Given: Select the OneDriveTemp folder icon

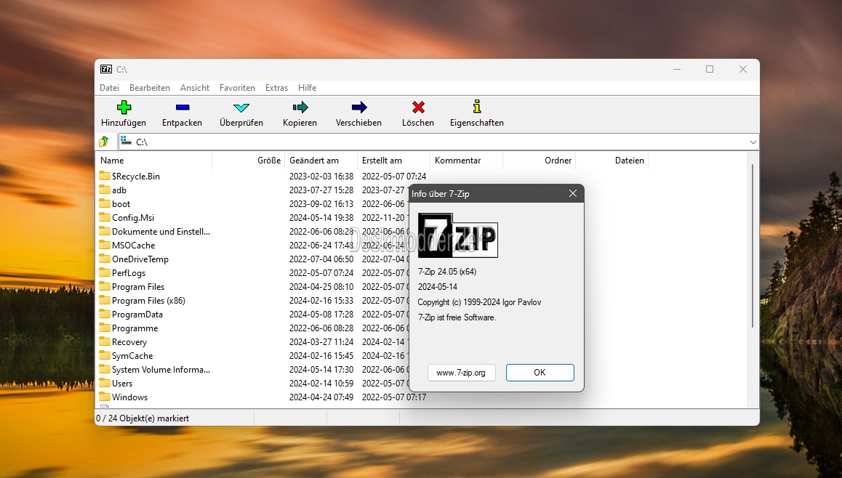Looking at the screenshot, I should tap(105, 259).
